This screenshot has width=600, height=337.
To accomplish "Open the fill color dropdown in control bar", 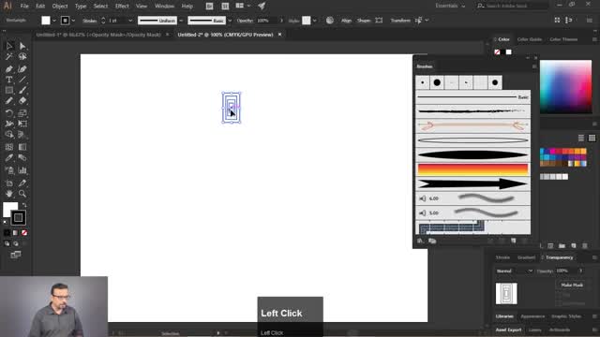I will pyautogui.click(x=54, y=21).
